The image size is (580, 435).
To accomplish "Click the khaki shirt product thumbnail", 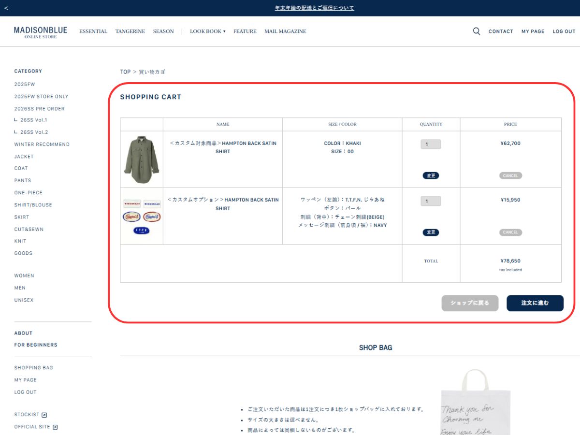I will (142, 159).
